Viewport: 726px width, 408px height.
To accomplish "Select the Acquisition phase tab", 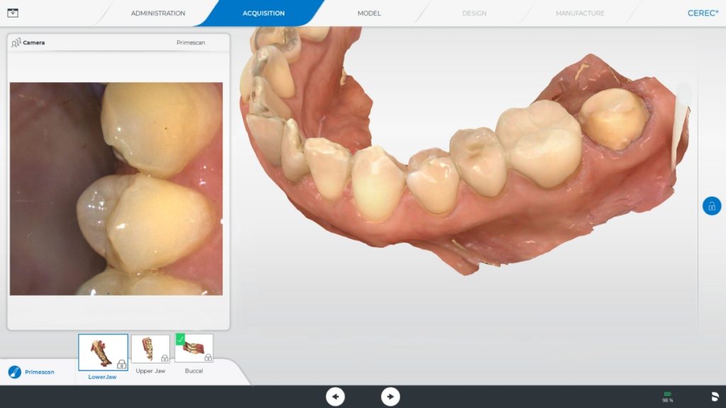I will 263,13.
